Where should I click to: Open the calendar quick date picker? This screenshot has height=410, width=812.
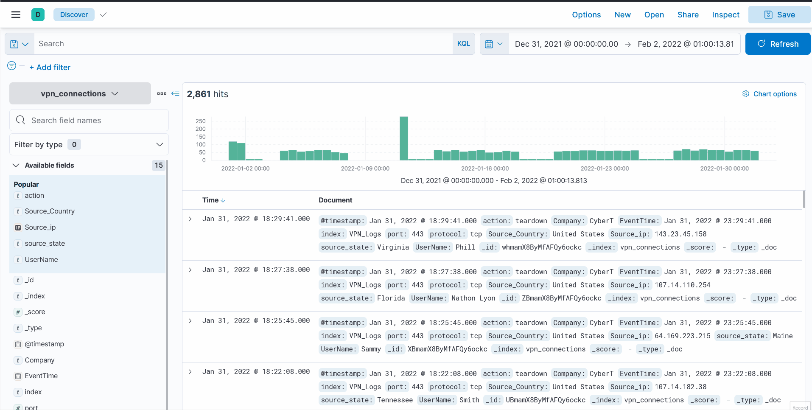click(x=494, y=44)
